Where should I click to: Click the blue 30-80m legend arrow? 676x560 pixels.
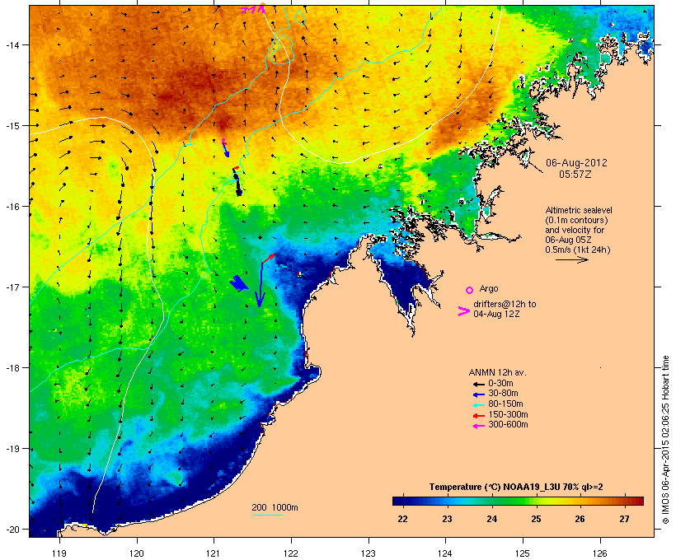pos(478,394)
